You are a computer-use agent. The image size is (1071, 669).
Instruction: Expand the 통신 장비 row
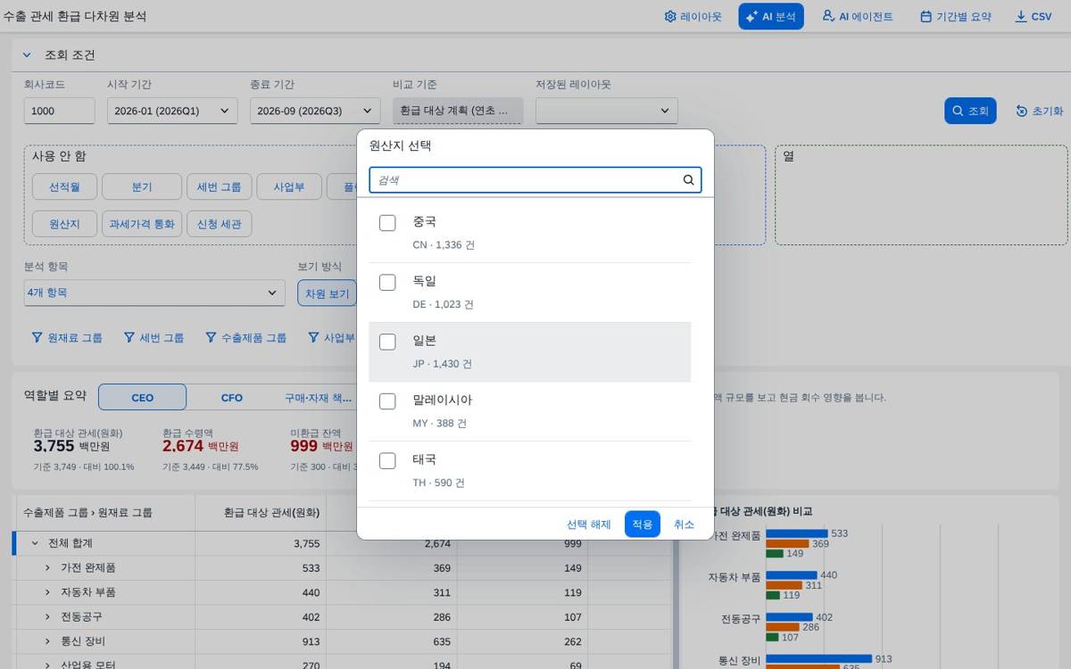click(47, 640)
